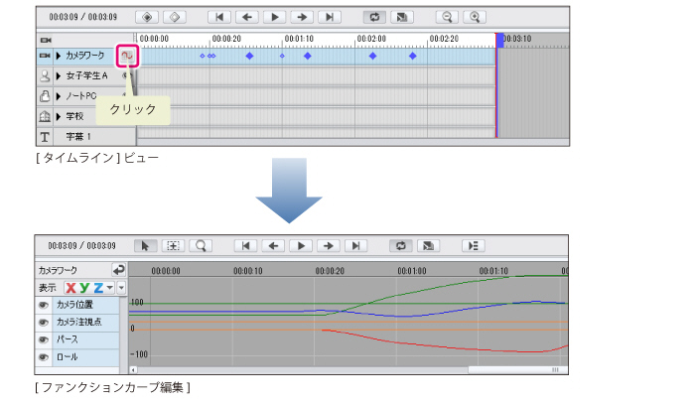This screenshot has width=695, height=403.
Task: Select the カメラ注視点 curve row
Action: pos(85,323)
